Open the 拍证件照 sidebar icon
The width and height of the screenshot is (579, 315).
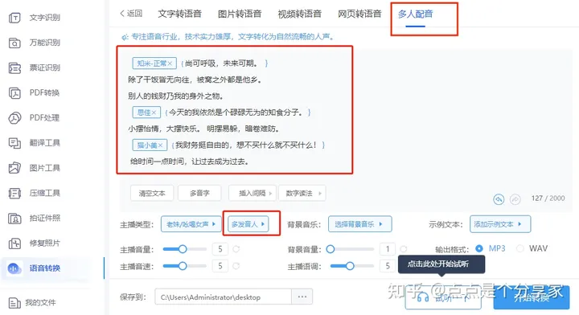click(x=14, y=219)
